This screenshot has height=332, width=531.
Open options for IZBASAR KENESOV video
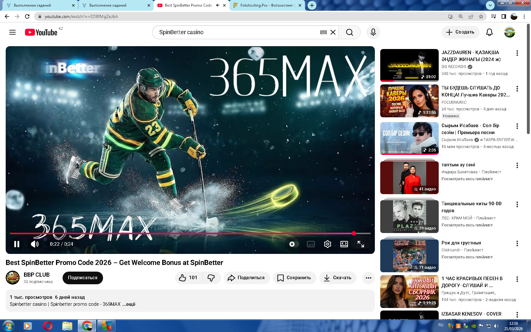click(x=517, y=315)
